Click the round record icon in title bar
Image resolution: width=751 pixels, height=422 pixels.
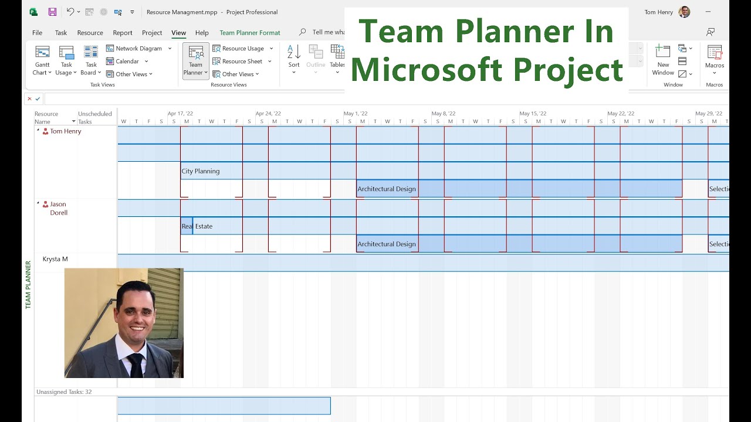[x=103, y=12]
